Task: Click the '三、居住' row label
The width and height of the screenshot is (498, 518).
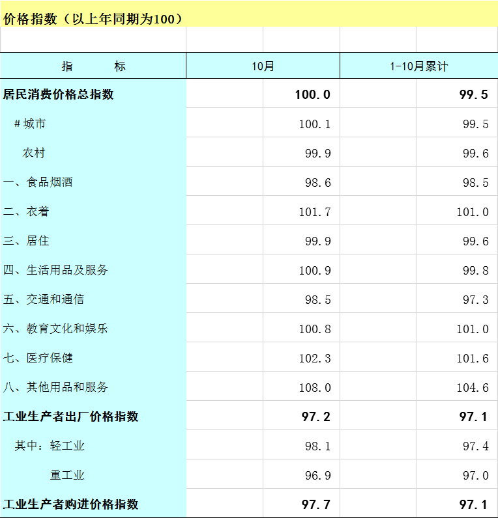Action: [x=26, y=241]
